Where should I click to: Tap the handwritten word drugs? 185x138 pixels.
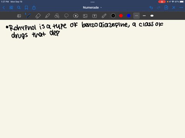(20, 35)
